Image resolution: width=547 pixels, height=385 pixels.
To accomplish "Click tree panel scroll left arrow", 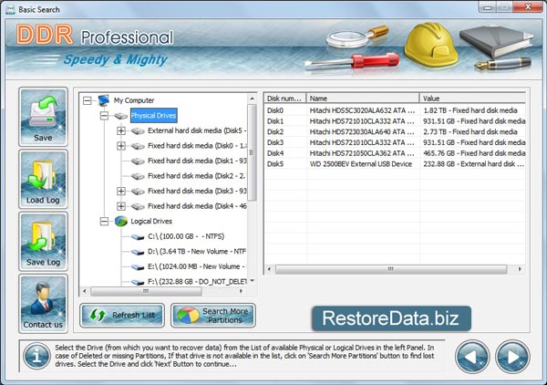I will [x=84, y=291].
